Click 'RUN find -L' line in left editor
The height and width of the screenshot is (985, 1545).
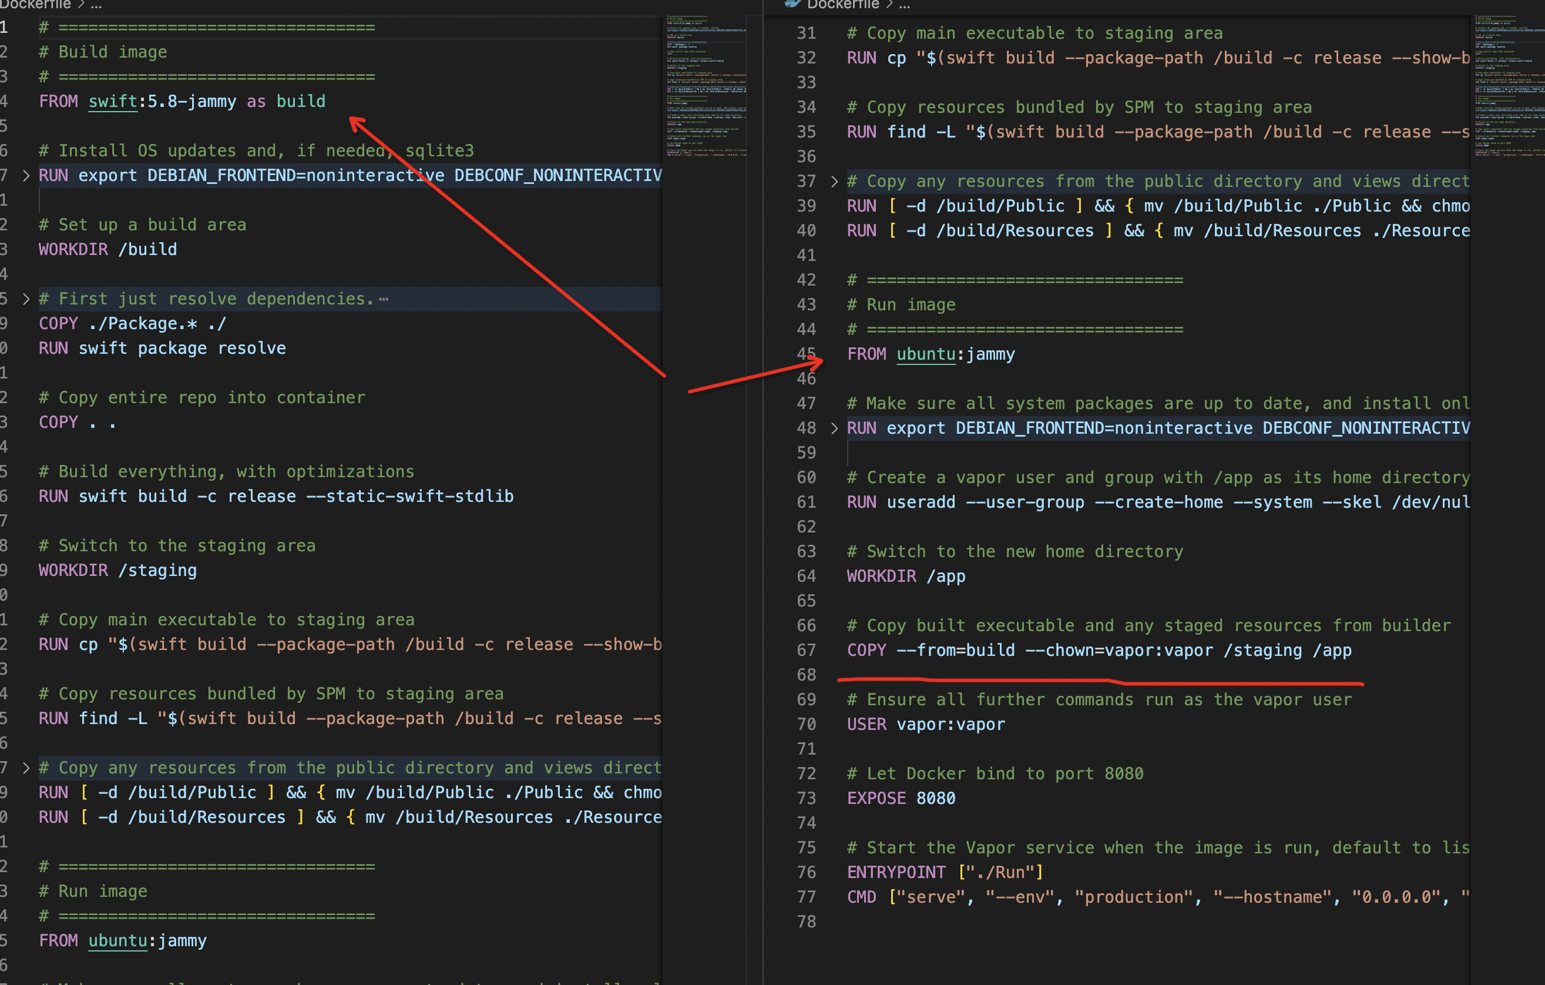(350, 719)
